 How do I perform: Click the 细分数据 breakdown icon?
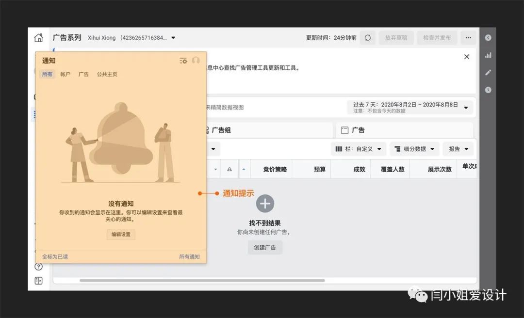[x=397, y=149]
